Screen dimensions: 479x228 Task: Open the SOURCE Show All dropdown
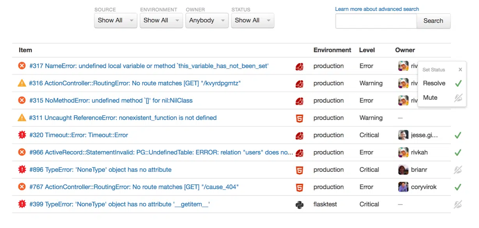point(115,20)
